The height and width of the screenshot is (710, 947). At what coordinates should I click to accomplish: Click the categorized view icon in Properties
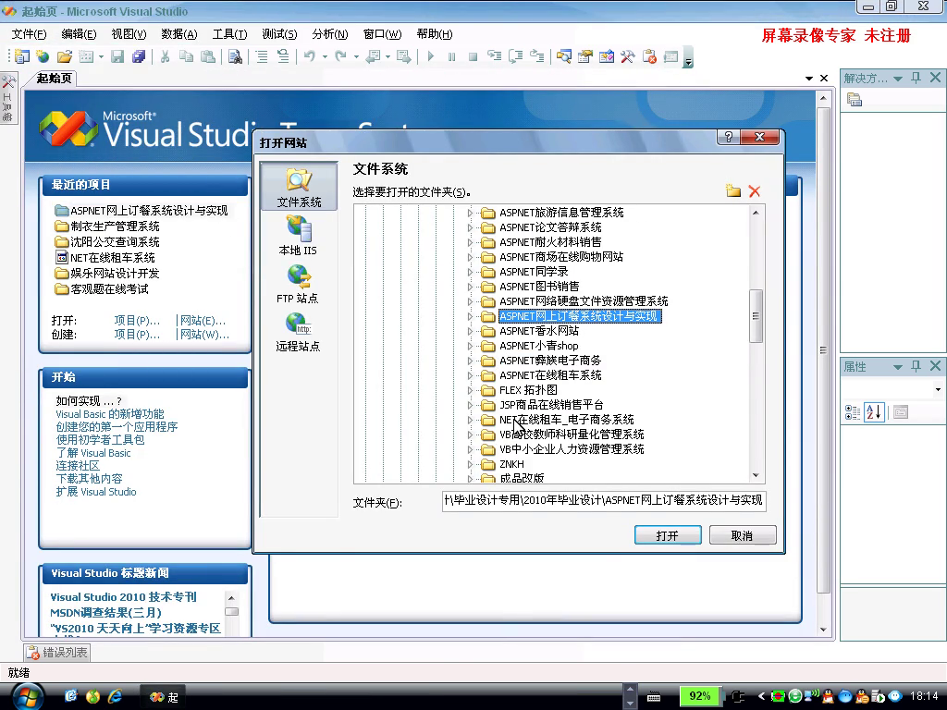[852, 412]
